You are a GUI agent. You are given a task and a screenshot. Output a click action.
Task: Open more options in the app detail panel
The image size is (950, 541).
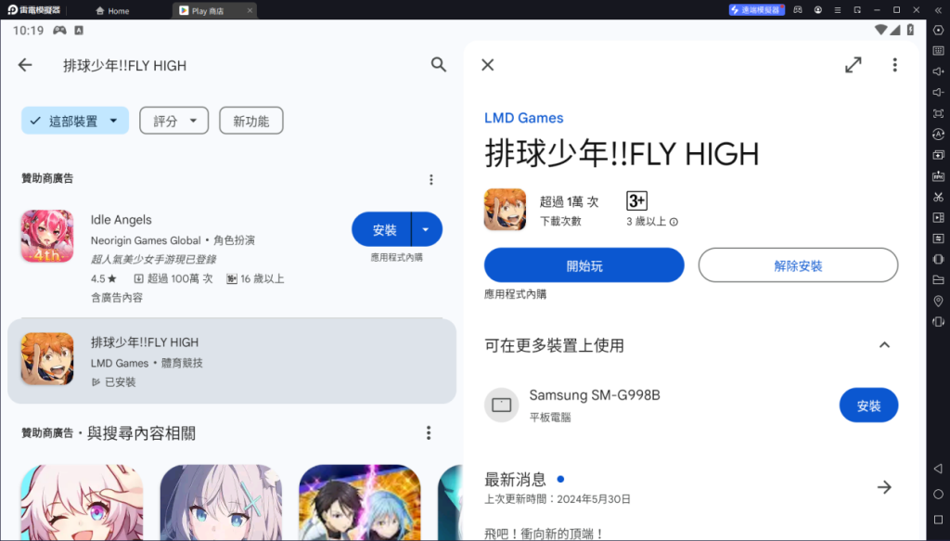pos(895,65)
